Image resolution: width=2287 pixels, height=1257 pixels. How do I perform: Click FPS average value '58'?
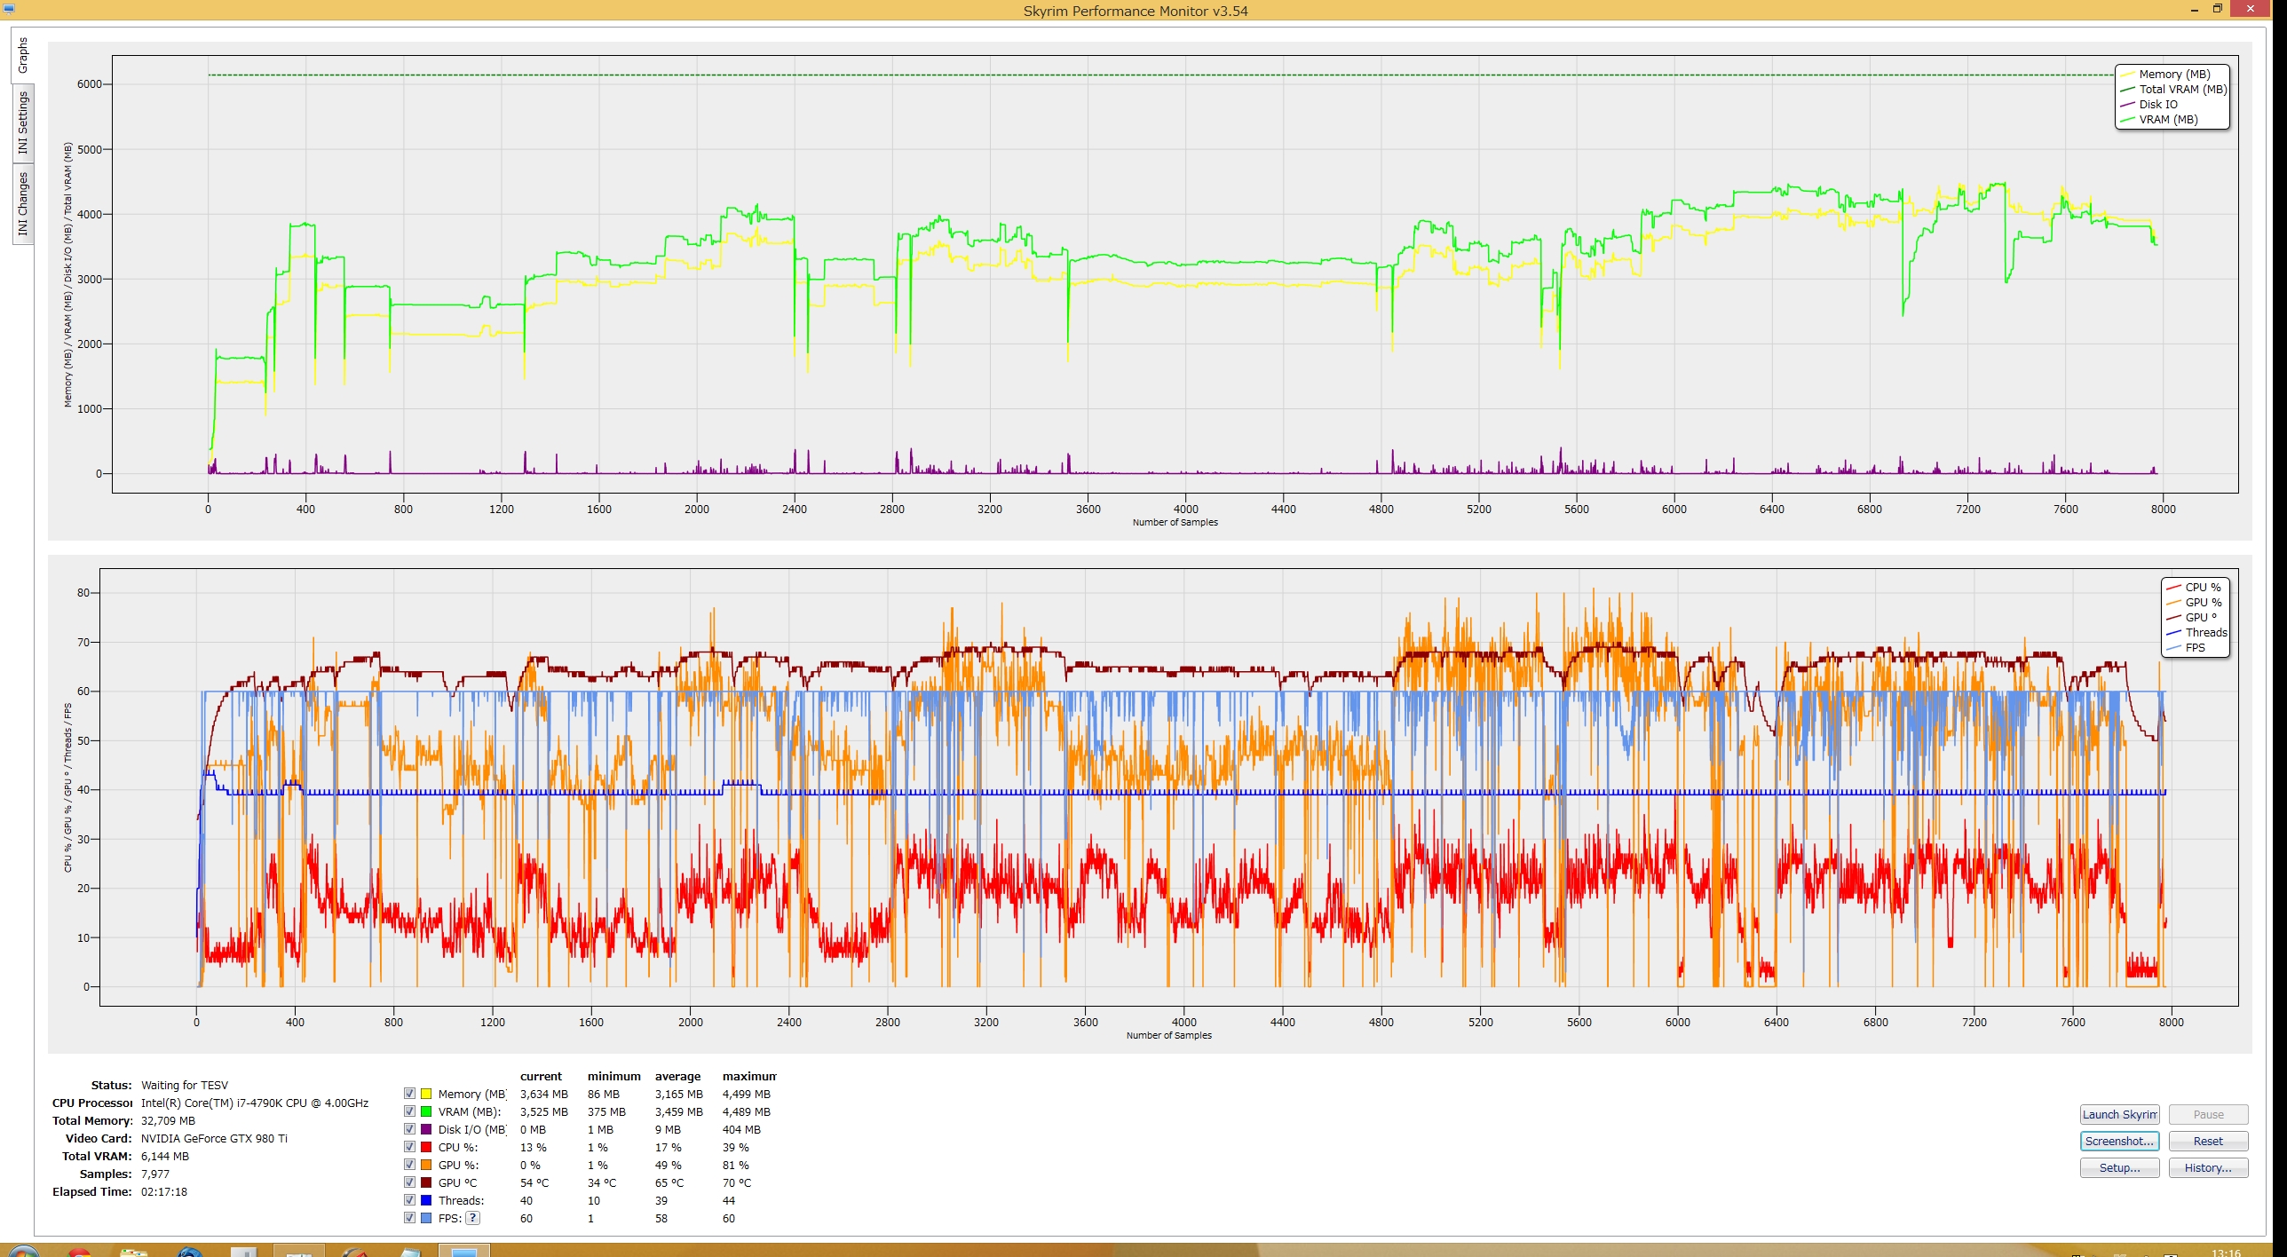(661, 1219)
